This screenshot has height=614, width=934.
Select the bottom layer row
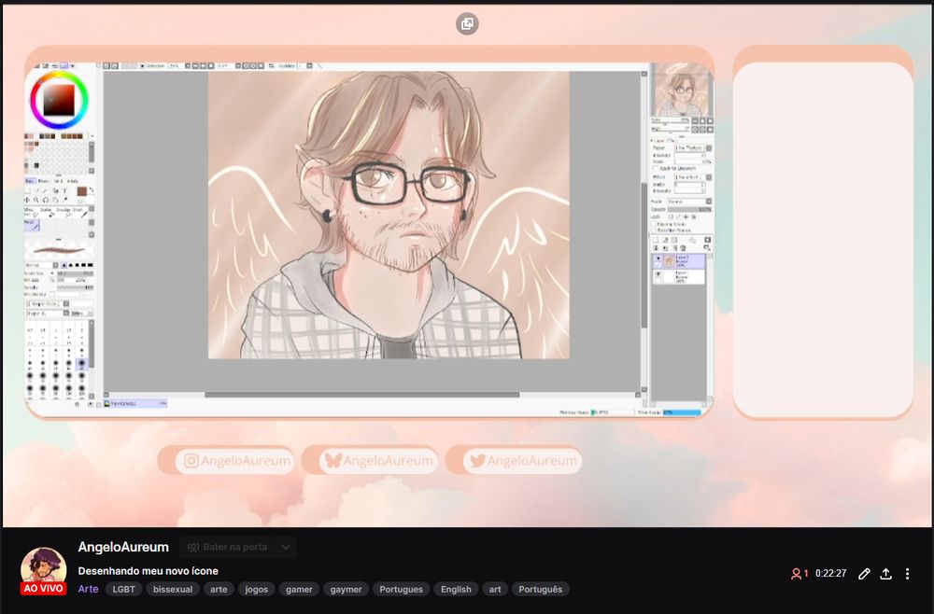(679, 276)
